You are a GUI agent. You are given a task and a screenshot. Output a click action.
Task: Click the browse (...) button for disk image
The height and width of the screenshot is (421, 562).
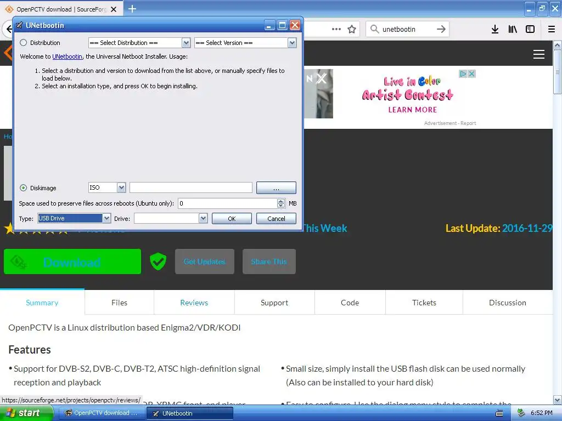276,187
